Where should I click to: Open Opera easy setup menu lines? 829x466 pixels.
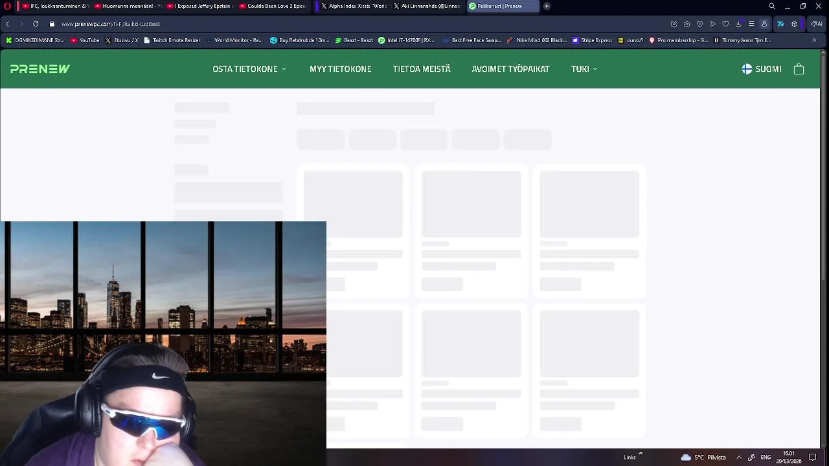[751, 24]
